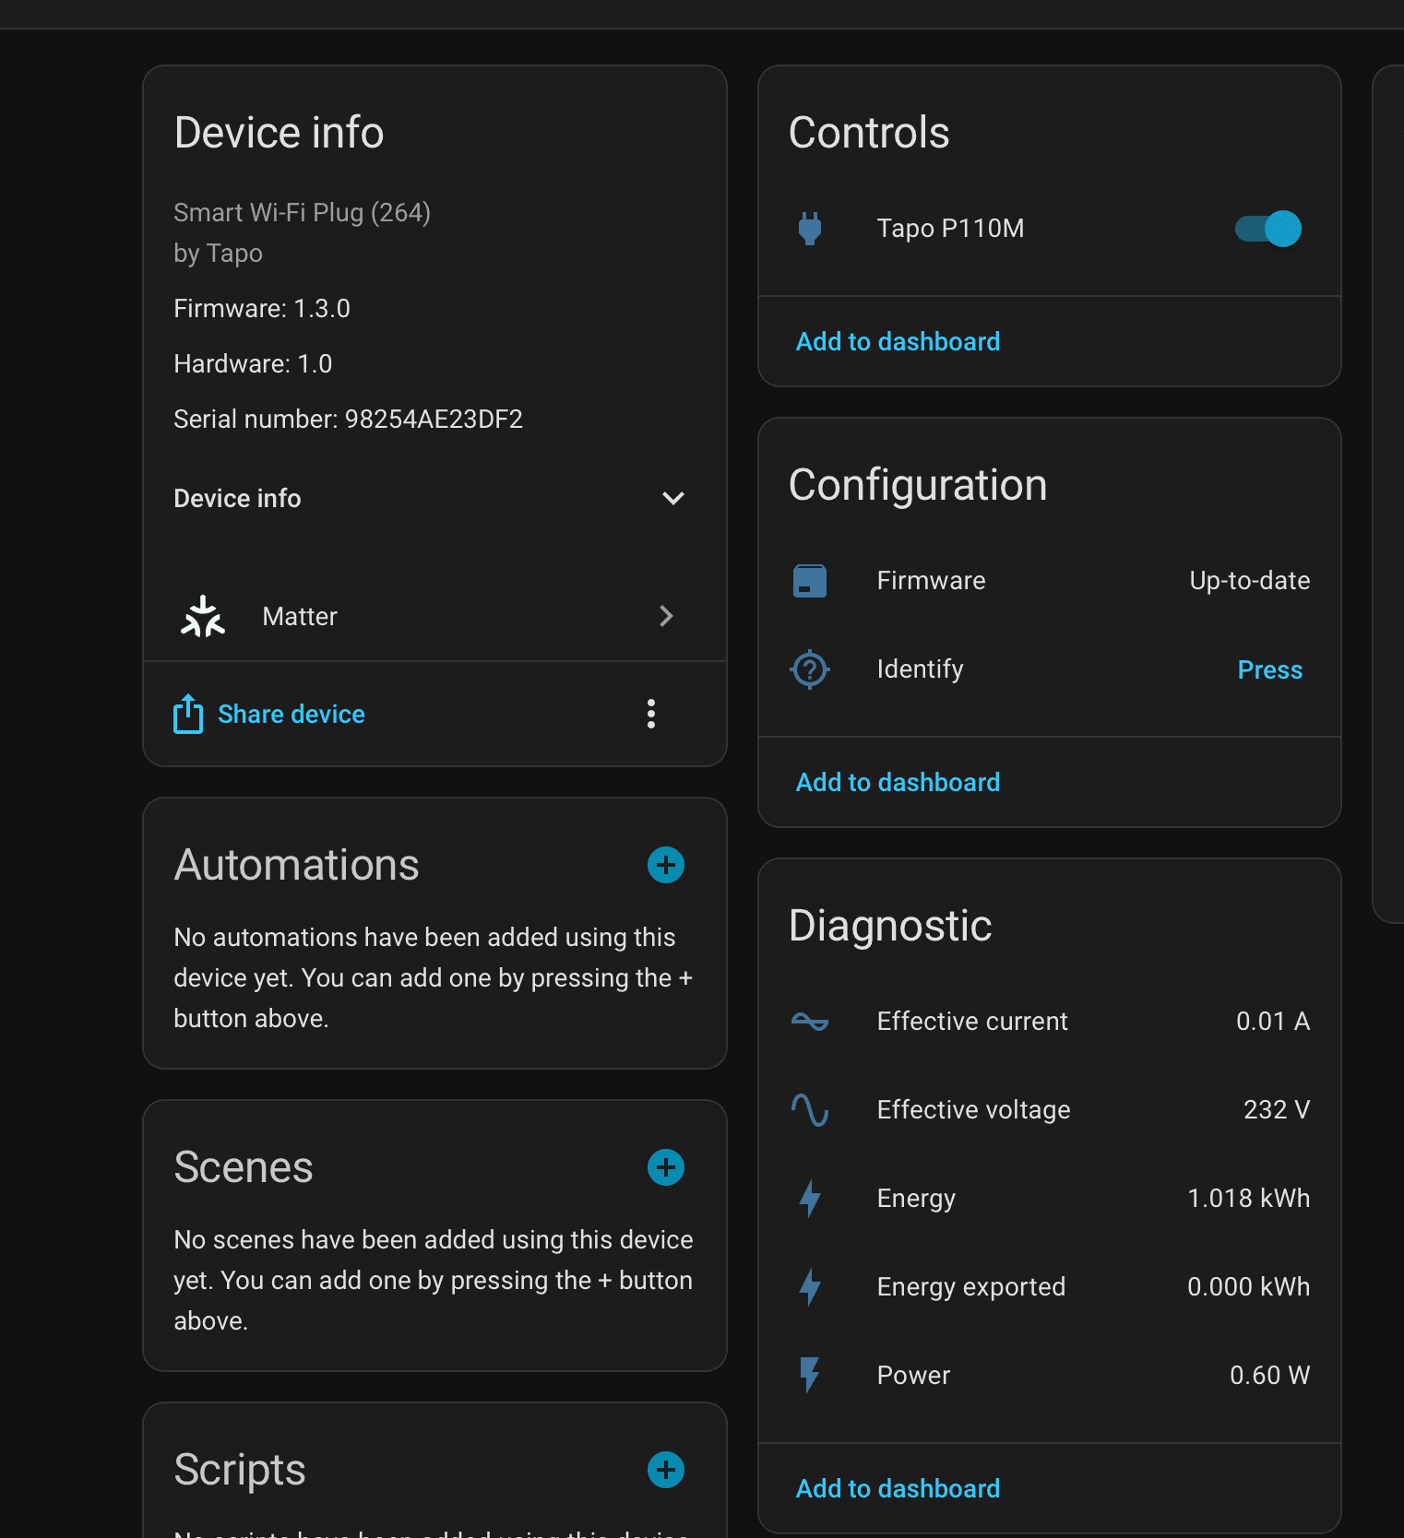
Task: Click the Serial number 98254AE23DF2 text
Action: (349, 420)
